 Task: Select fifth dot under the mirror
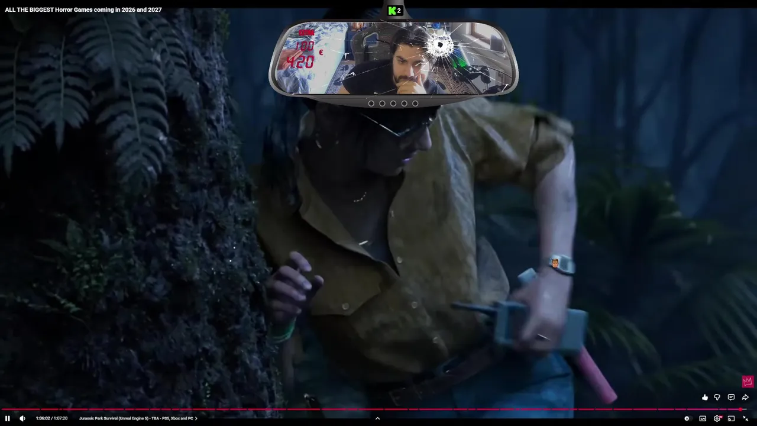[415, 104]
